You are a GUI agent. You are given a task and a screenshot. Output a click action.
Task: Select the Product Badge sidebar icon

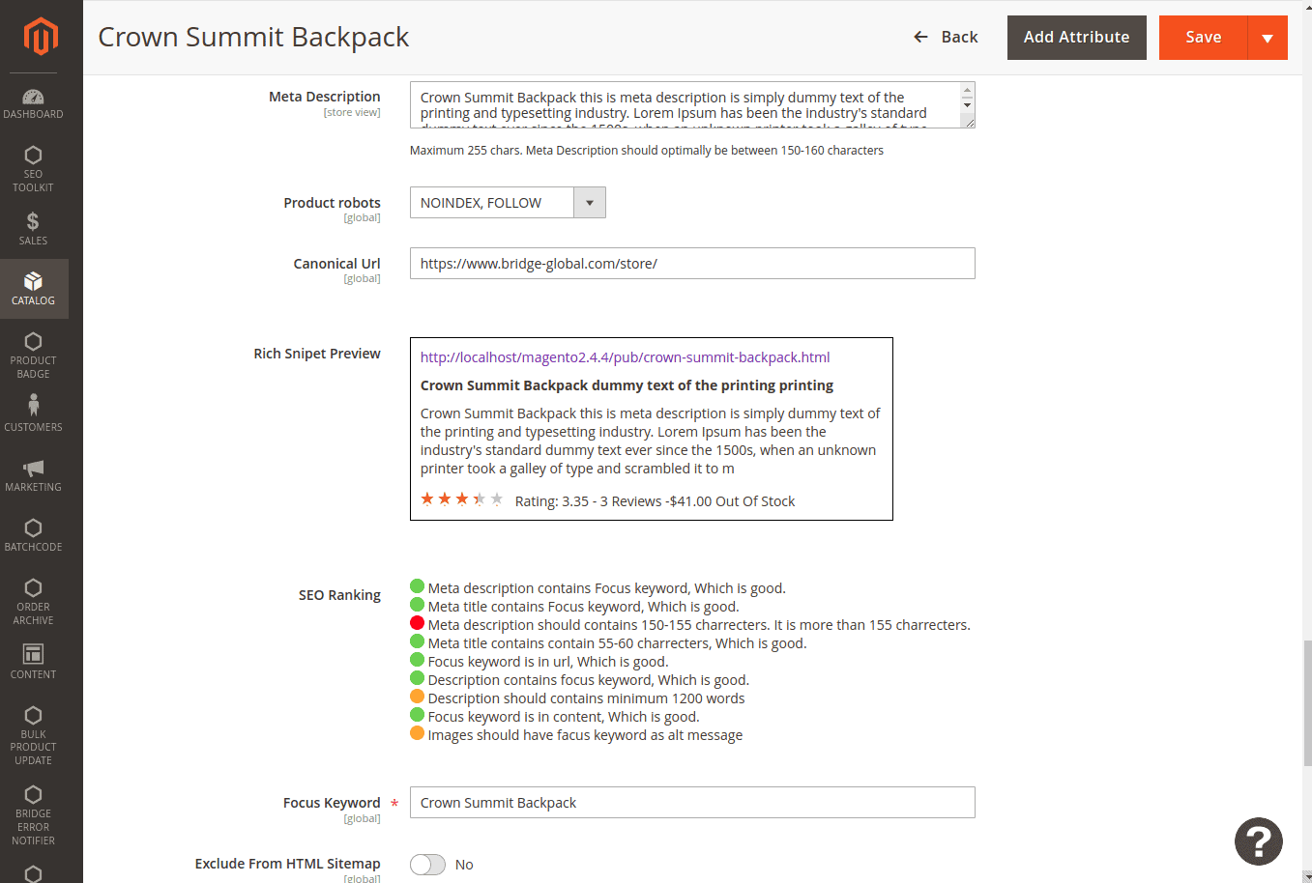(x=34, y=353)
